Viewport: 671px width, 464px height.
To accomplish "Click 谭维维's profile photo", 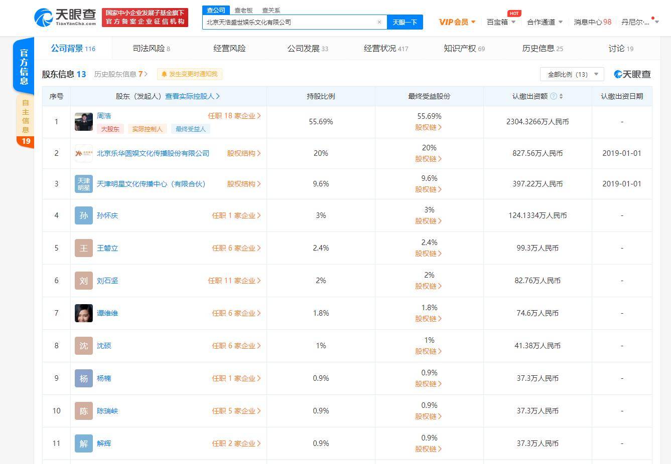I will click(84, 313).
